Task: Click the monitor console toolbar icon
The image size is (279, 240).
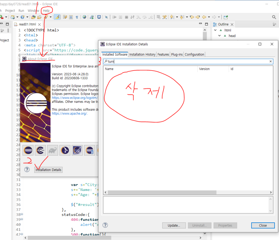Action: (x=99, y=17)
